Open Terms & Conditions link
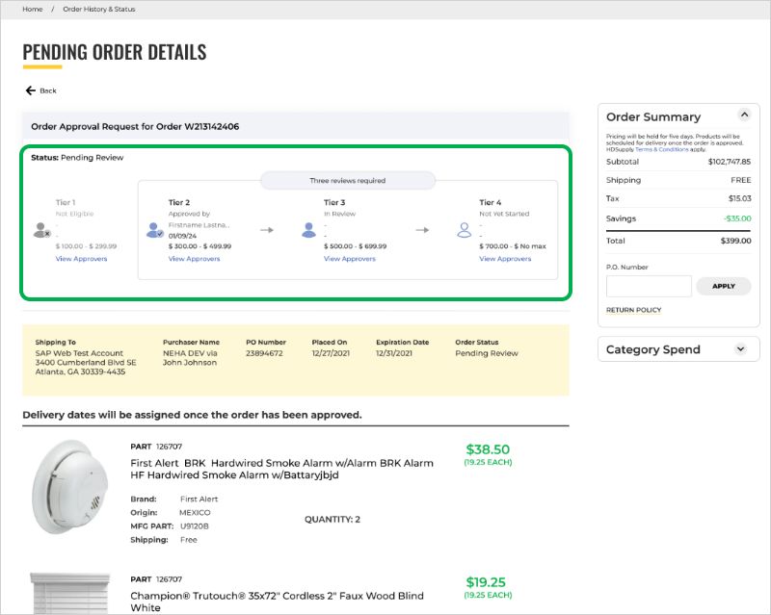The width and height of the screenshot is (771, 615). click(661, 149)
